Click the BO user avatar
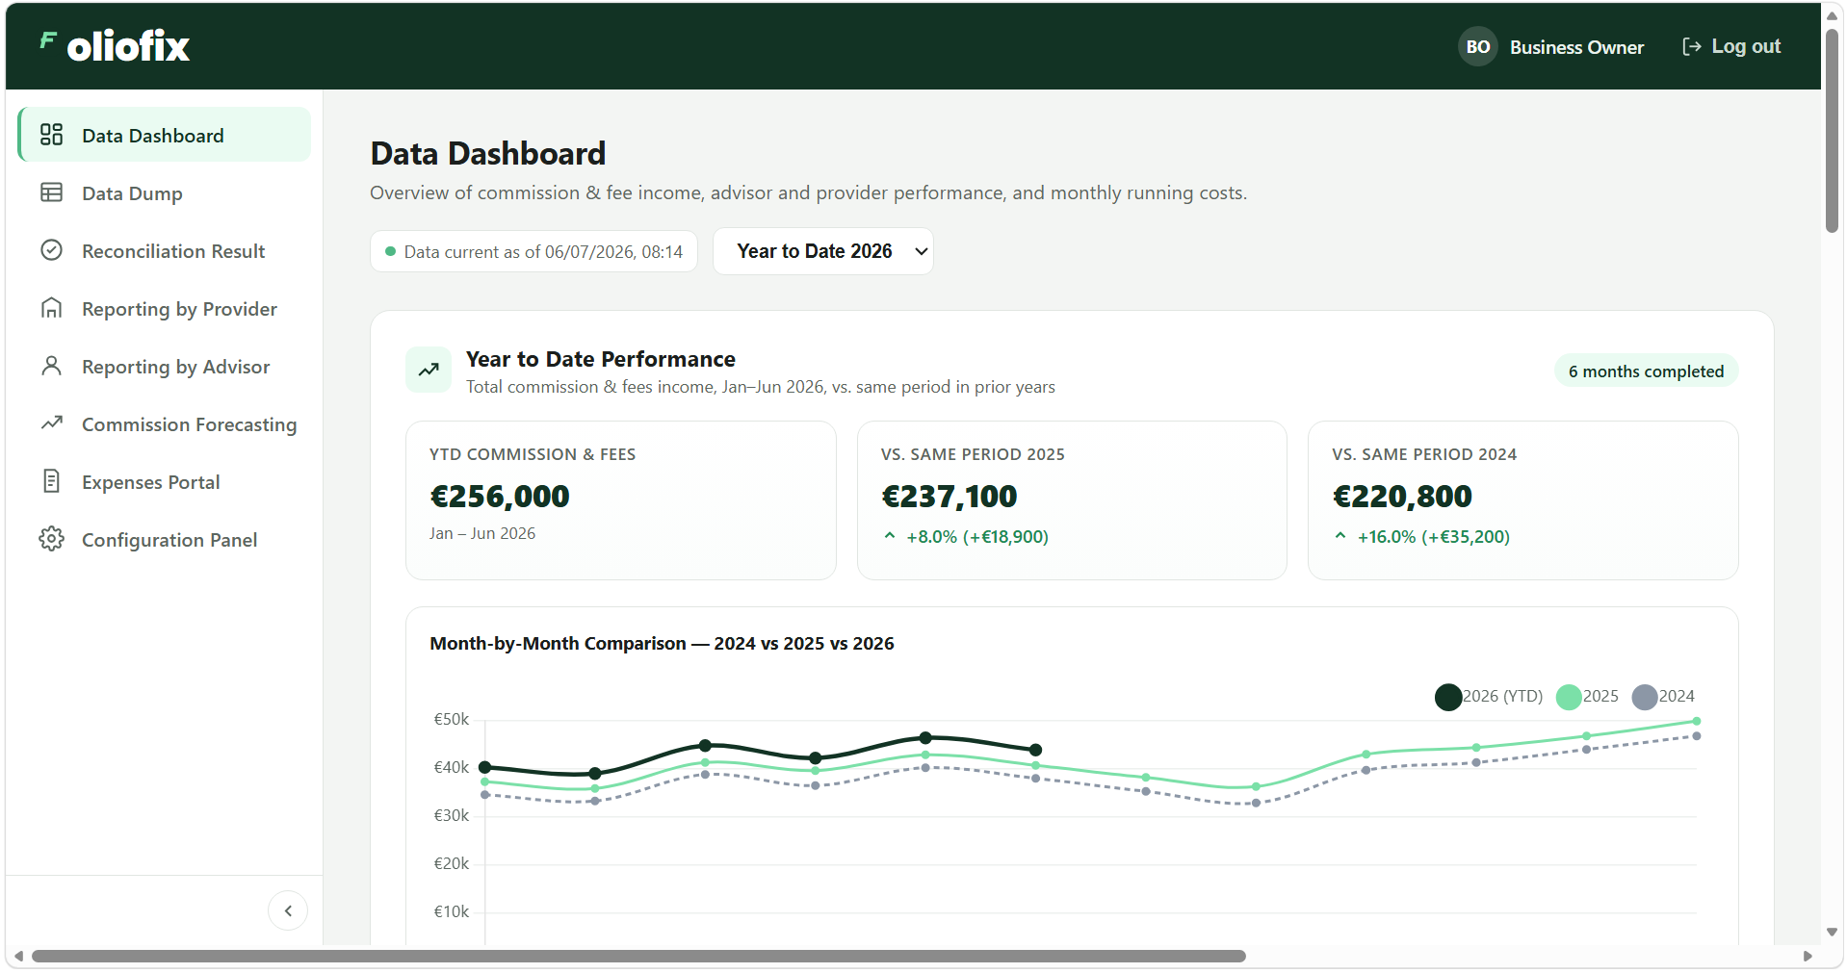1847x973 pixels. (x=1477, y=46)
